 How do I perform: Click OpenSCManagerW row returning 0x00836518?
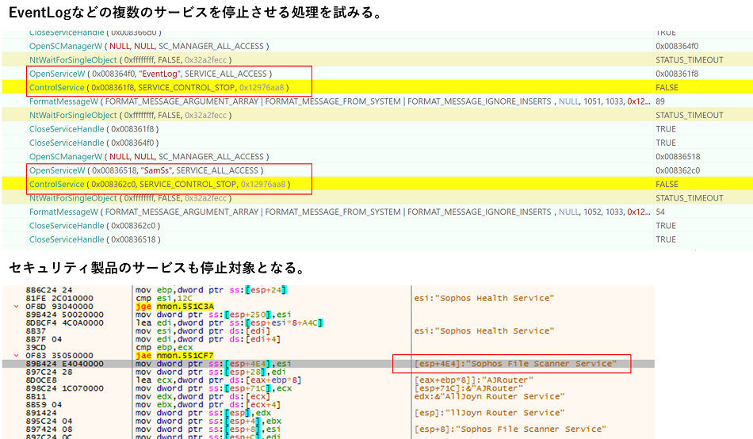pos(147,157)
